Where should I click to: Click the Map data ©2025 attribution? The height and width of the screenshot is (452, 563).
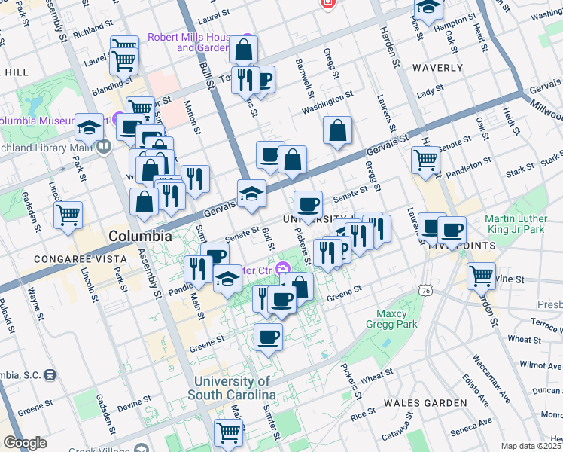click(531, 446)
